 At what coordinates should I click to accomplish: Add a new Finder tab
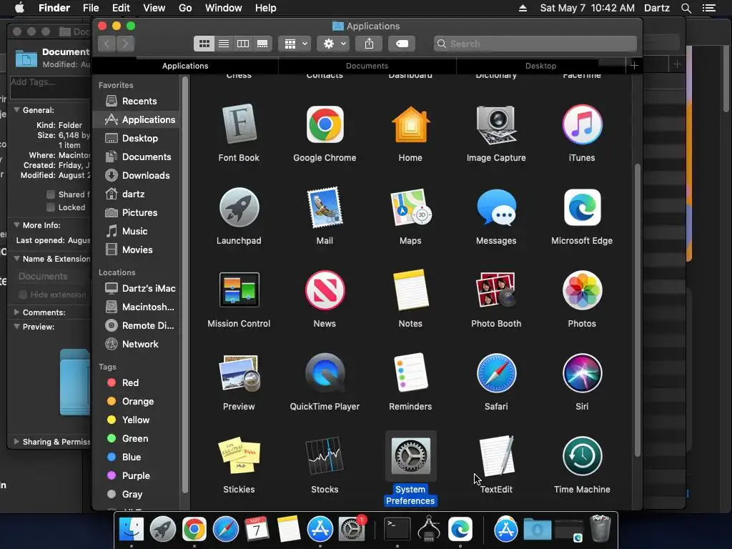click(x=634, y=65)
